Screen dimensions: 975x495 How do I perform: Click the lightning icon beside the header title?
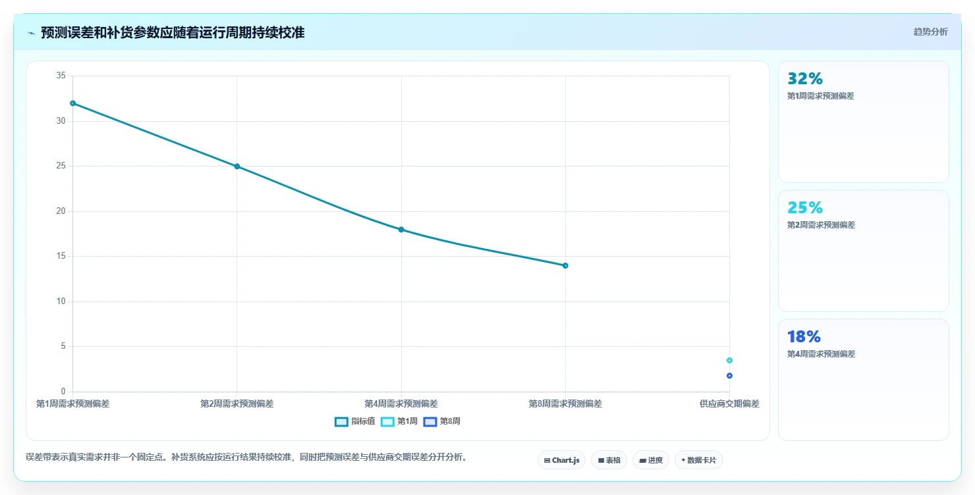(31, 33)
